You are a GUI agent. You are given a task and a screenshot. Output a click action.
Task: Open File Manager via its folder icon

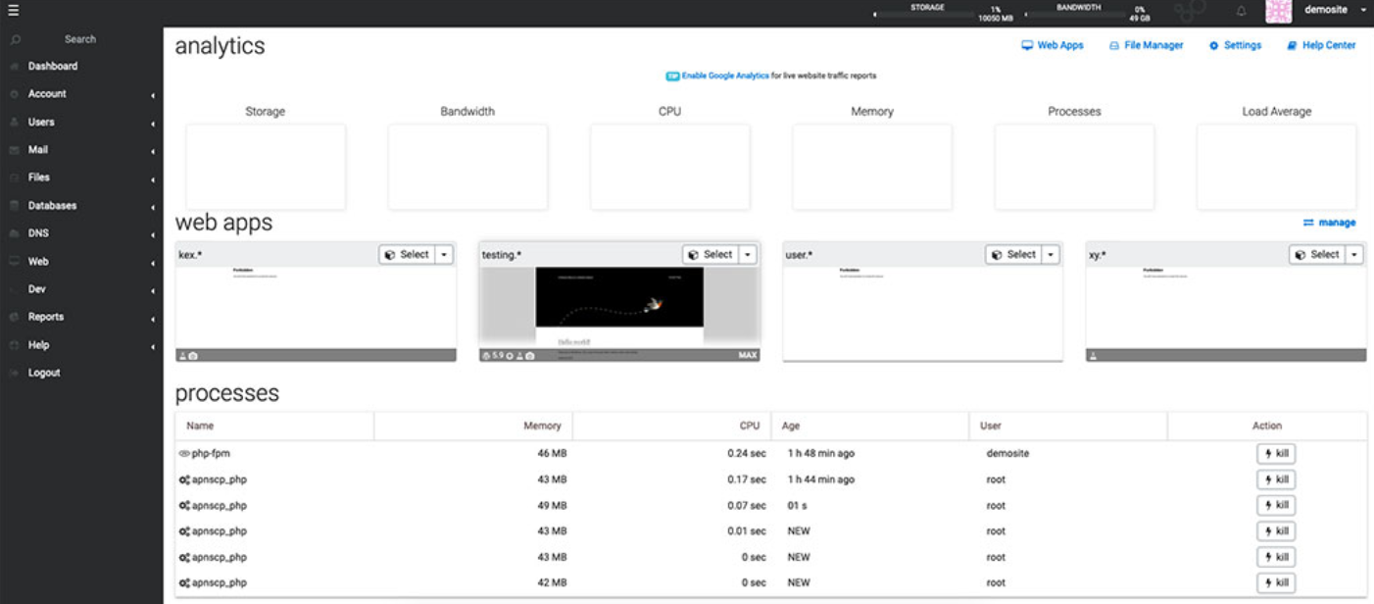click(1114, 45)
